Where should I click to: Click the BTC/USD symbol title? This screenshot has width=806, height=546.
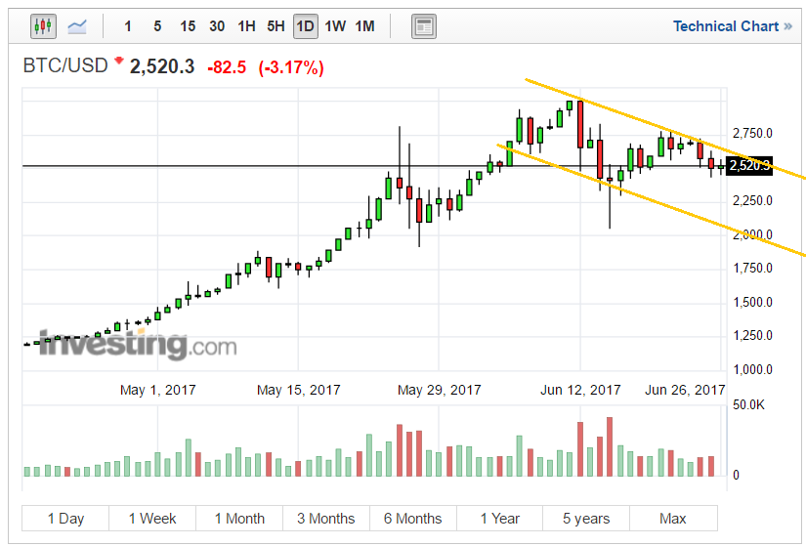tap(66, 66)
